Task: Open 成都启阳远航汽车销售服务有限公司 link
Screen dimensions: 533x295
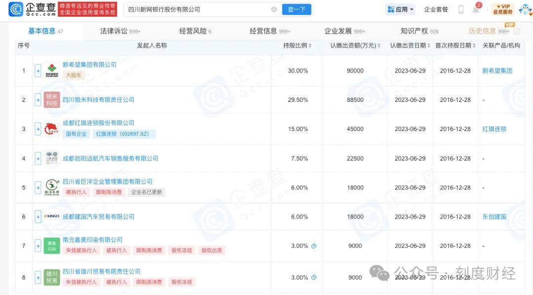Action: (111, 159)
